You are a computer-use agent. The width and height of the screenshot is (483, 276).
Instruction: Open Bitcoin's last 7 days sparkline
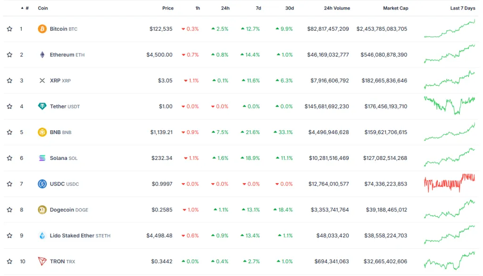click(x=450, y=29)
